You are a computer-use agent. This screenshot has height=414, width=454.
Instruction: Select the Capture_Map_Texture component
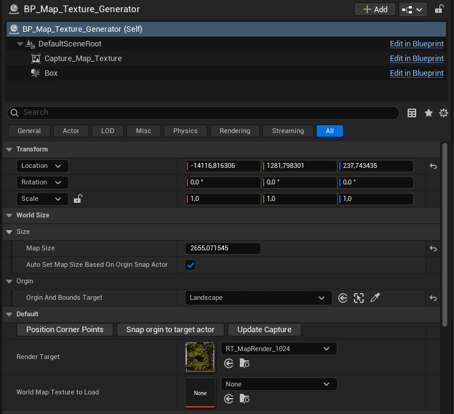click(83, 59)
